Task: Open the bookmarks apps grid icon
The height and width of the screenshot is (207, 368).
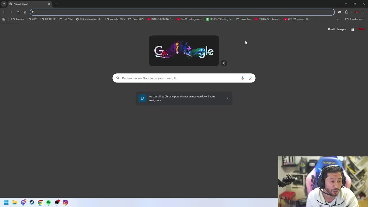Action: click(4, 19)
